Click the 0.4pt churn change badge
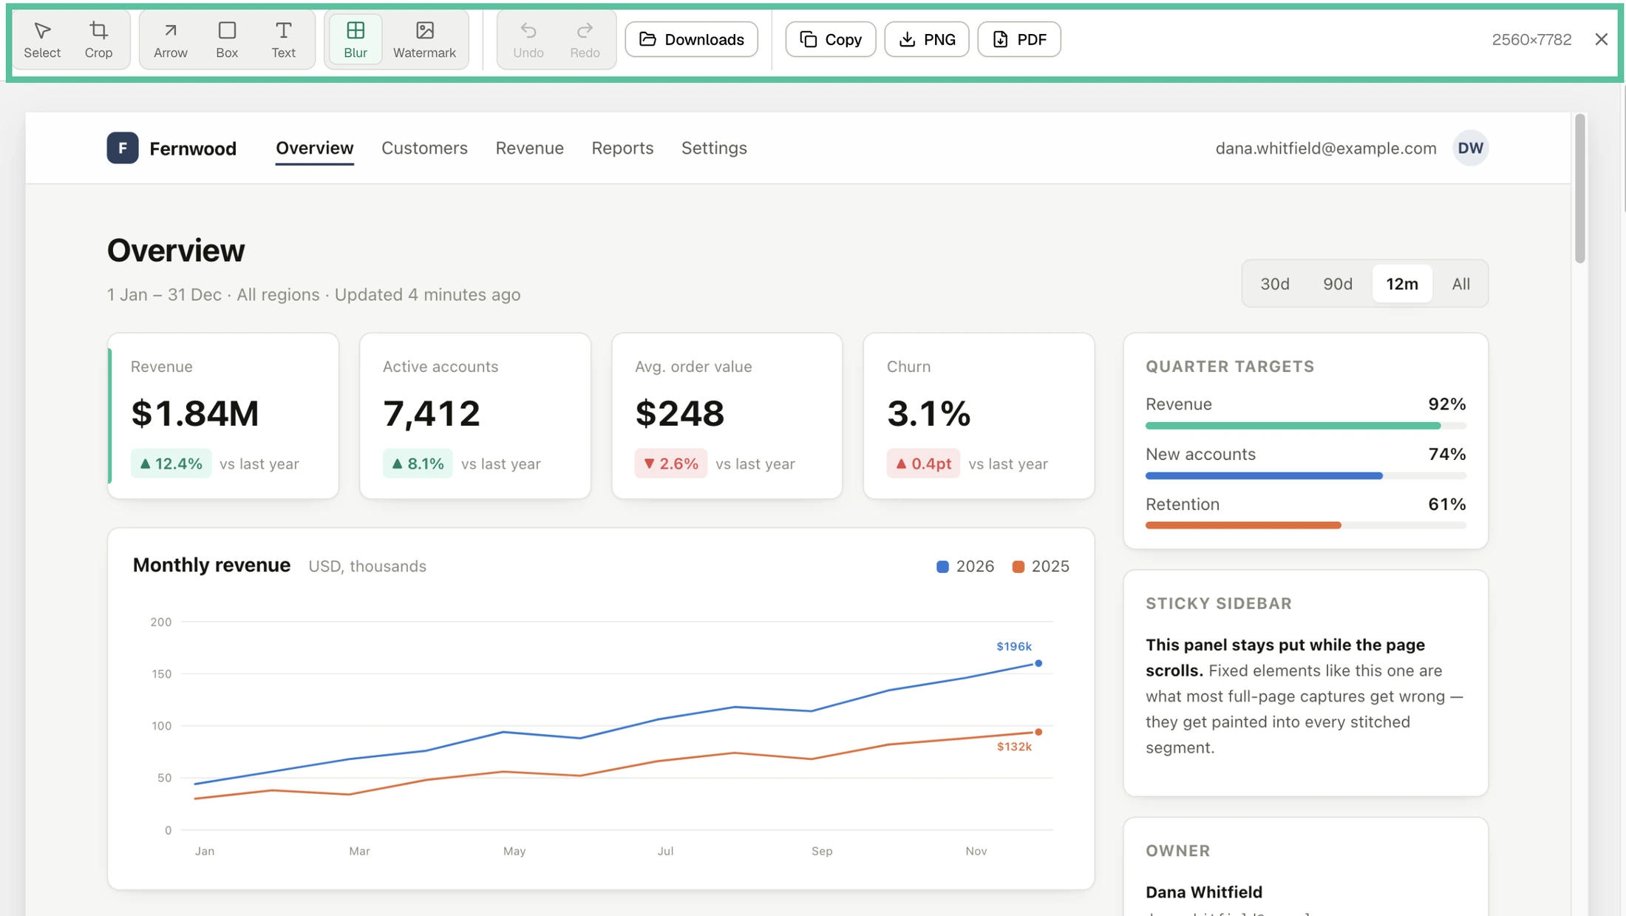This screenshot has height=916, width=1626. (923, 464)
